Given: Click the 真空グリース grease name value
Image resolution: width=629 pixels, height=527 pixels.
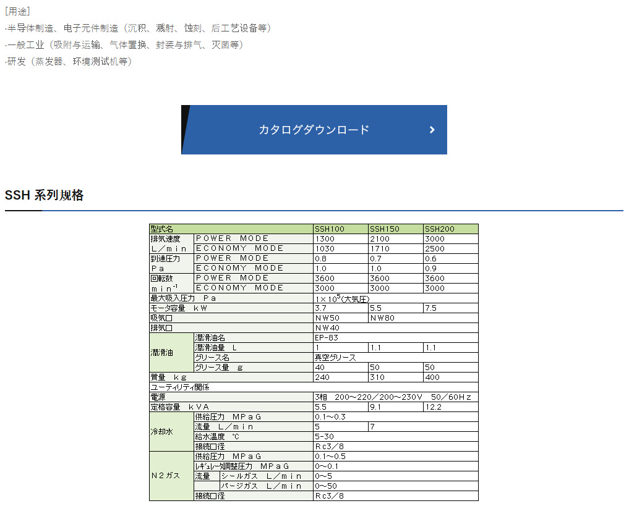Looking at the screenshot, I should [396, 358].
